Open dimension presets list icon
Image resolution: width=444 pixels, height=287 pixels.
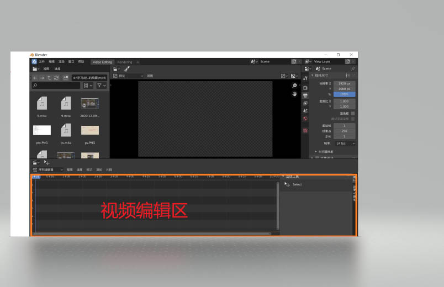pyautogui.click(x=348, y=76)
